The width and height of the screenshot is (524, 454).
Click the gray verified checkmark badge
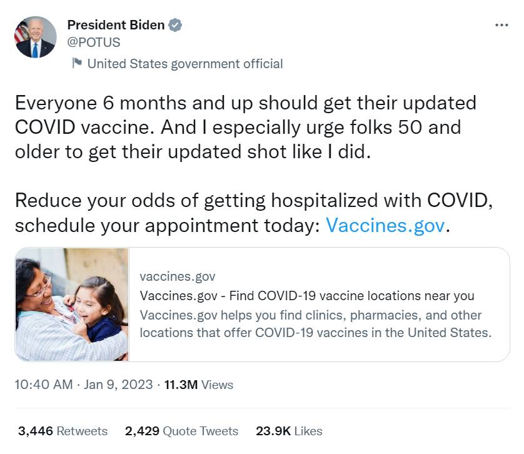[x=176, y=25]
